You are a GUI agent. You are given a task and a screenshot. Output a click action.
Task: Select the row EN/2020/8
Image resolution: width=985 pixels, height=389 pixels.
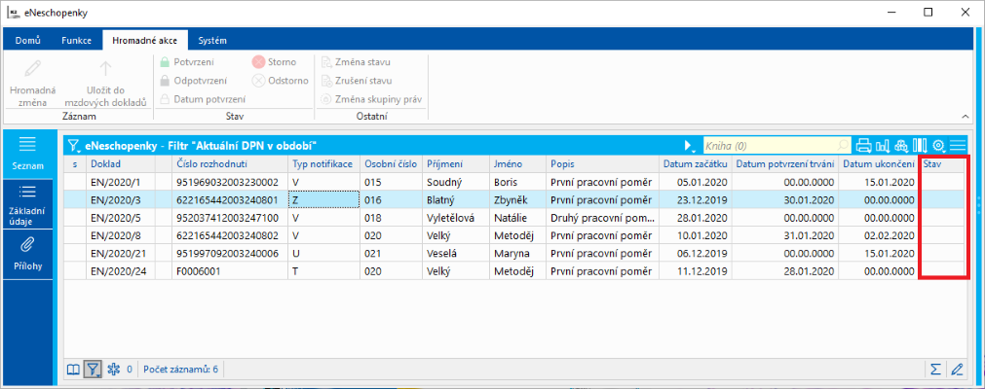tap(515, 236)
